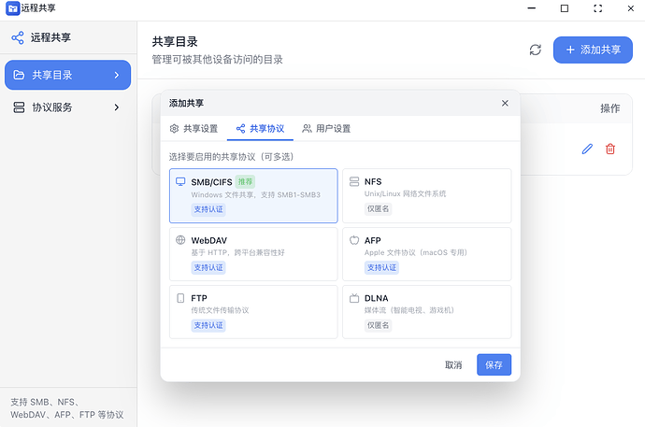The image size is (645, 427).
Task: Toggle the SMB/CIFS protocol card
Action: pyautogui.click(x=253, y=195)
